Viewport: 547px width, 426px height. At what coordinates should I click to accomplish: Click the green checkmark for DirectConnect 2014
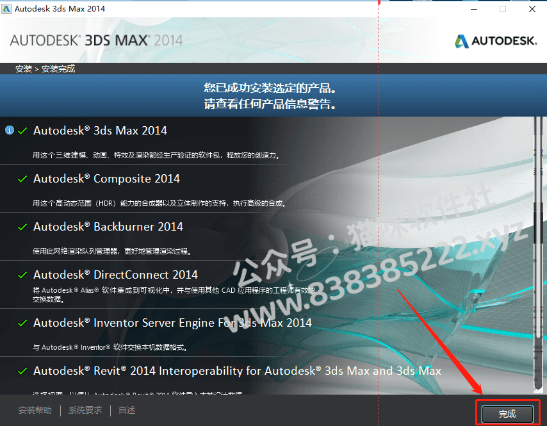tap(22, 275)
